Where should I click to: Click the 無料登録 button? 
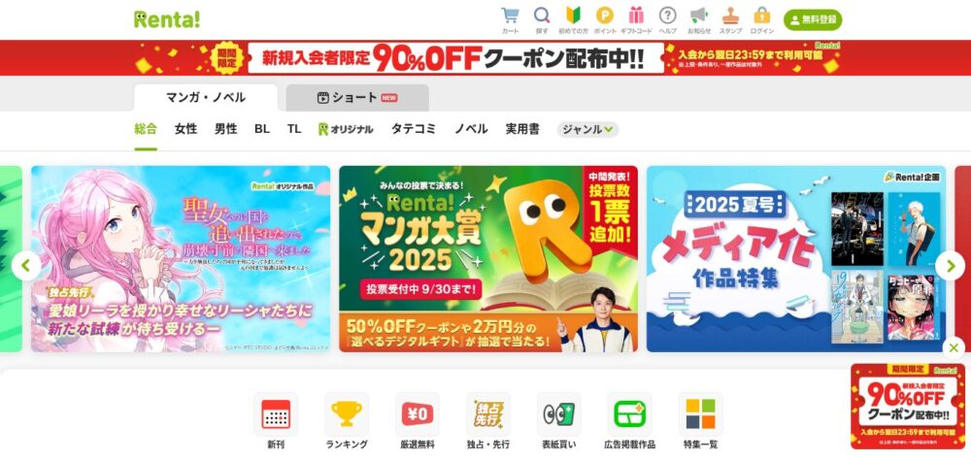click(x=813, y=19)
